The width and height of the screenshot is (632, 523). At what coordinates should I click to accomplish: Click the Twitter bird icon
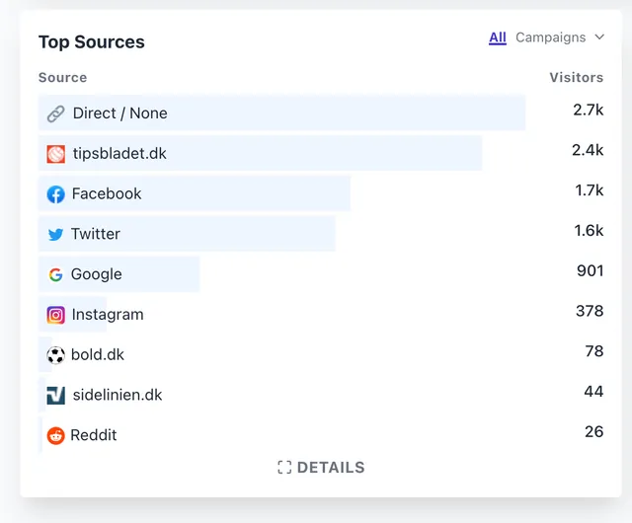point(55,235)
